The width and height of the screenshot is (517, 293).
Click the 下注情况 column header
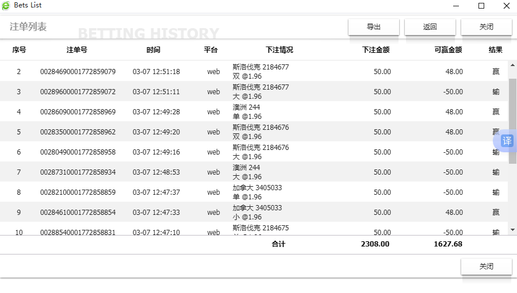[x=279, y=50]
